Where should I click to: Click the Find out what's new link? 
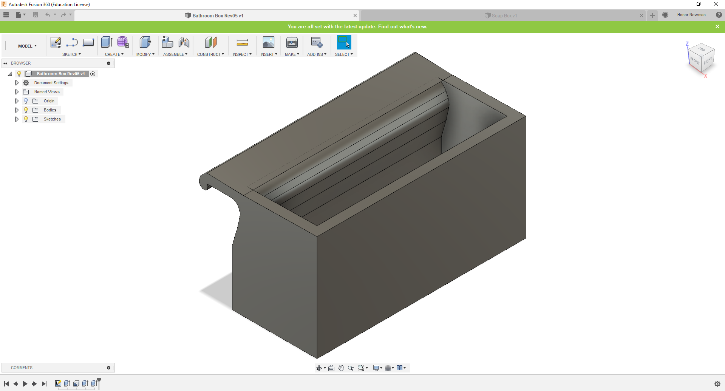point(403,26)
